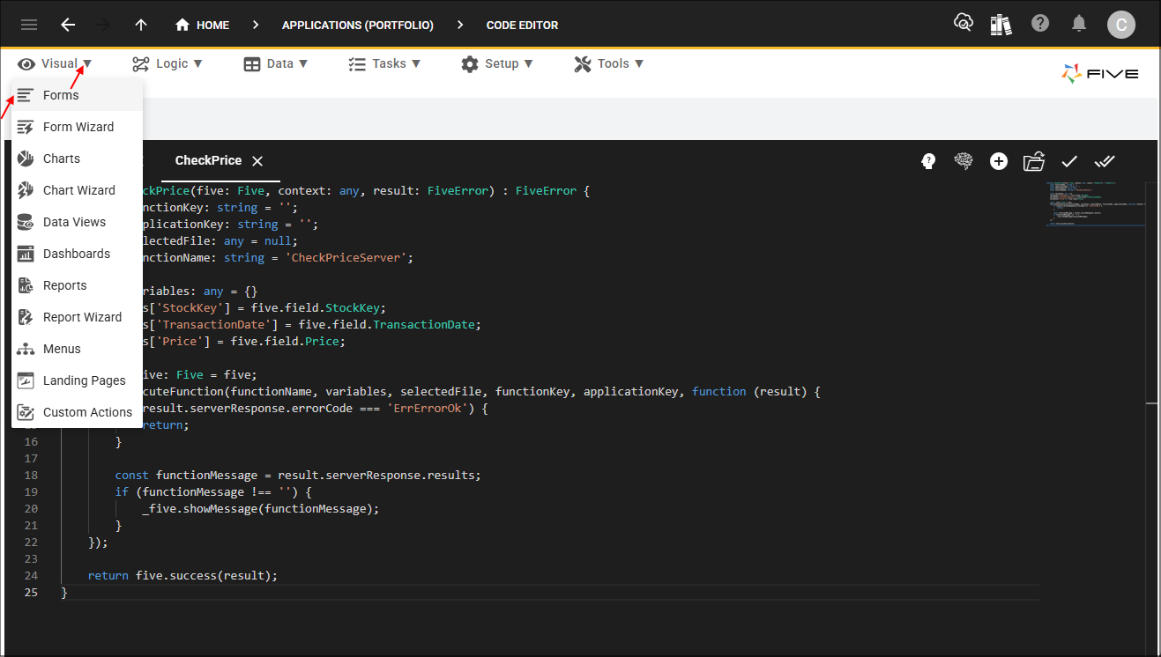Save all with double checkmark
The height and width of the screenshot is (657, 1161).
click(x=1105, y=161)
